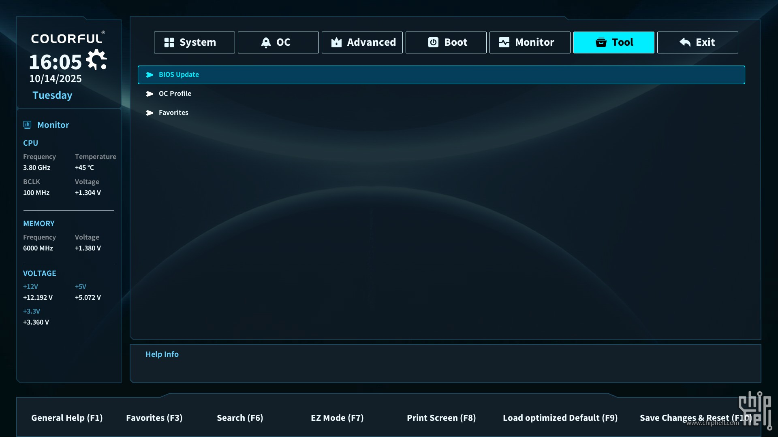Click the Monitor sidebar panel icon

pos(27,125)
